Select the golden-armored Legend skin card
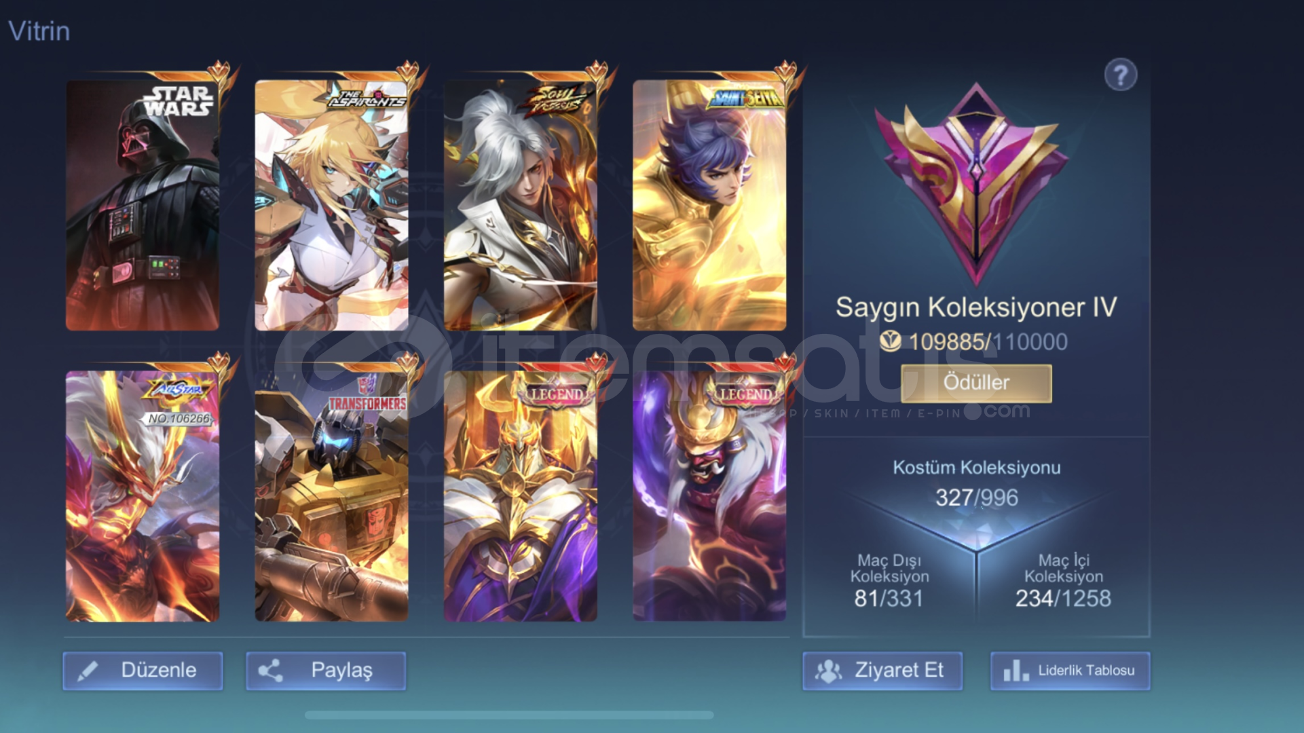The image size is (1304, 733). [x=520, y=495]
